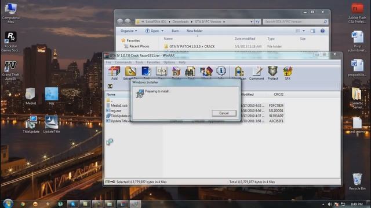Click the Explorer back navigation button
The height and width of the screenshot is (208, 371).
click(120, 22)
